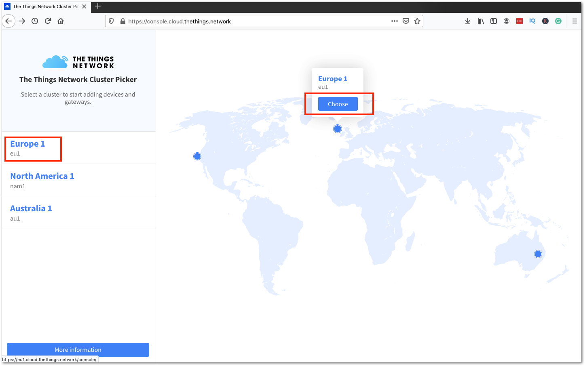The height and width of the screenshot is (366, 585).
Task: Open a new tab with the plus button
Action: click(98, 6)
